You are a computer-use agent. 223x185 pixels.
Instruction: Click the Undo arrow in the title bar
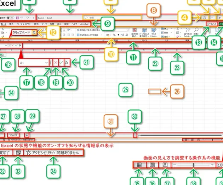point(22,18)
